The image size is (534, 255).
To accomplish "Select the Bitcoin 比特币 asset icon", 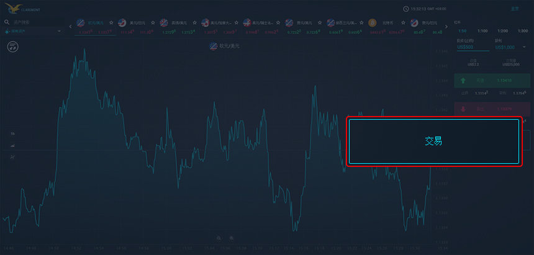I will (x=373, y=23).
